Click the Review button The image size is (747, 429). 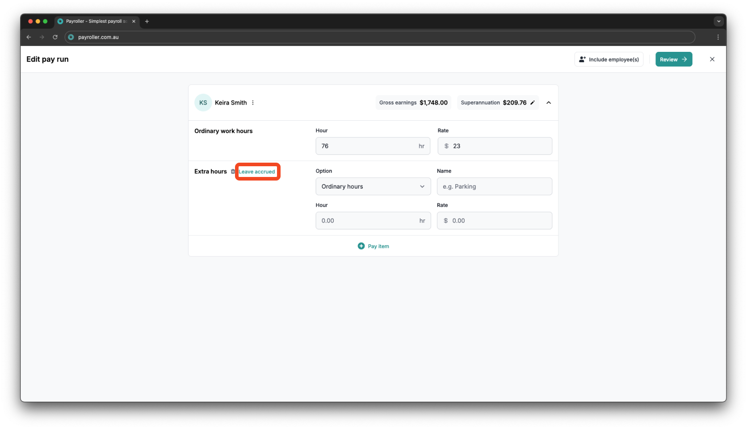[x=674, y=59]
